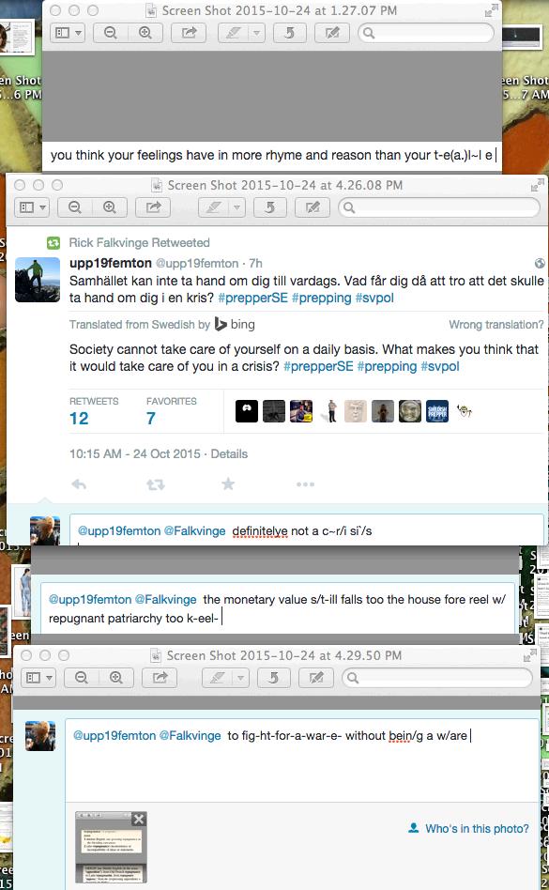Click the Wrong translation? link
Image resolution: width=549 pixels, height=890 pixels.
pyautogui.click(x=496, y=325)
